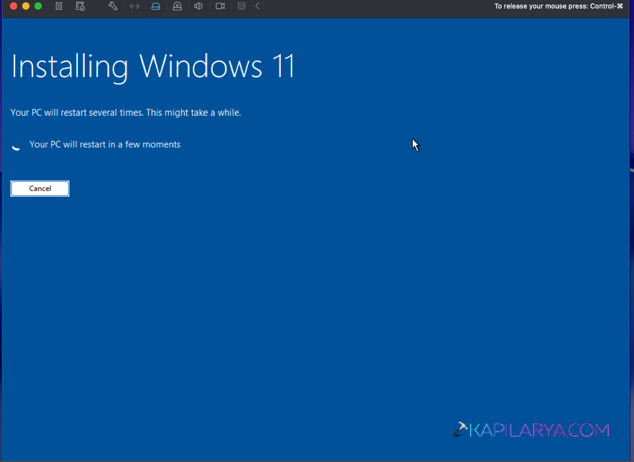Click the Control-Command mouse release hint
This screenshot has width=634, height=462.
[x=558, y=6]
